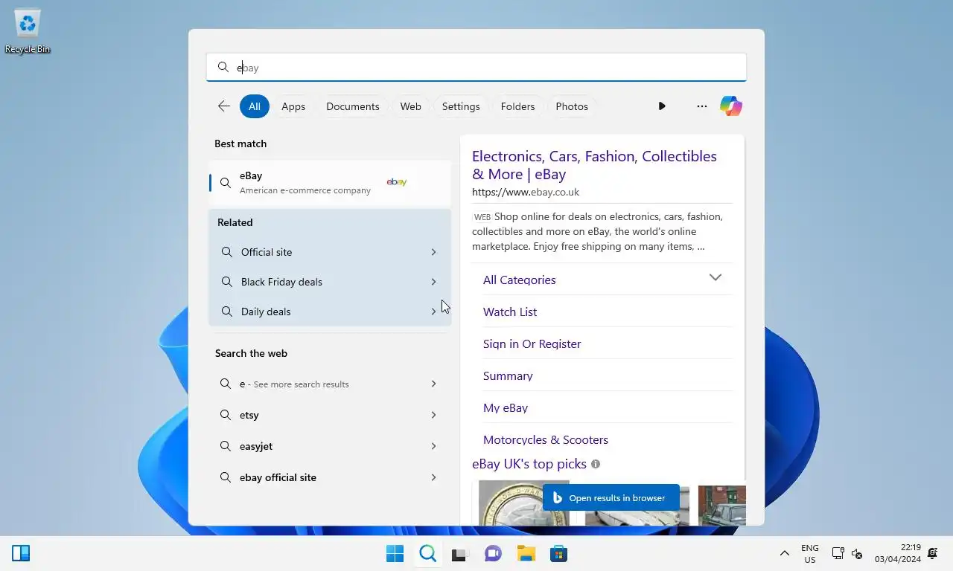Screen dimensions: 953x571
Task: Open the Watch List link
Action: 510,312
